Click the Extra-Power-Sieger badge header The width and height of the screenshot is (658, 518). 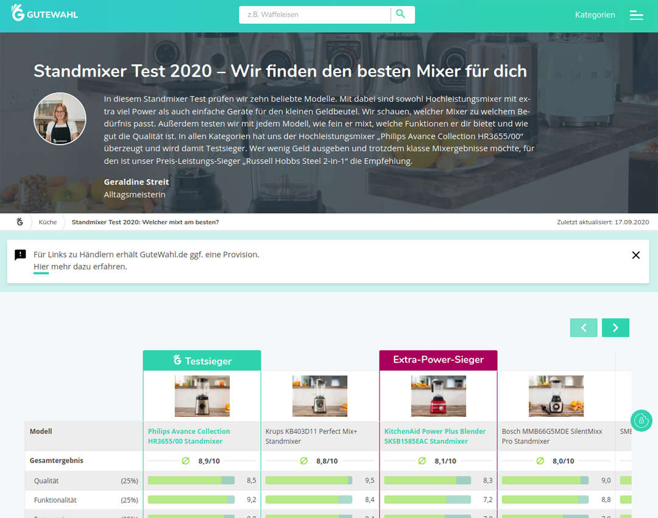[x=438, y=360]
